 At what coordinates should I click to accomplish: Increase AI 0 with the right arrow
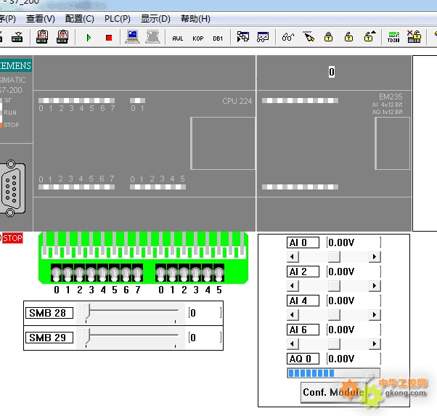coord(375,256)
